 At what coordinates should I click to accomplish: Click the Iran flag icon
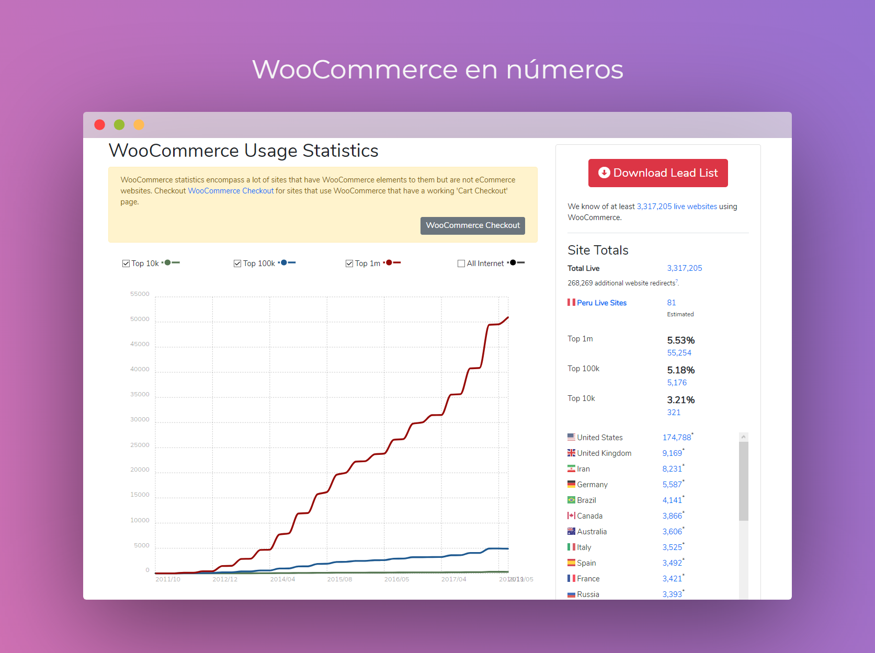coord(571,468)
